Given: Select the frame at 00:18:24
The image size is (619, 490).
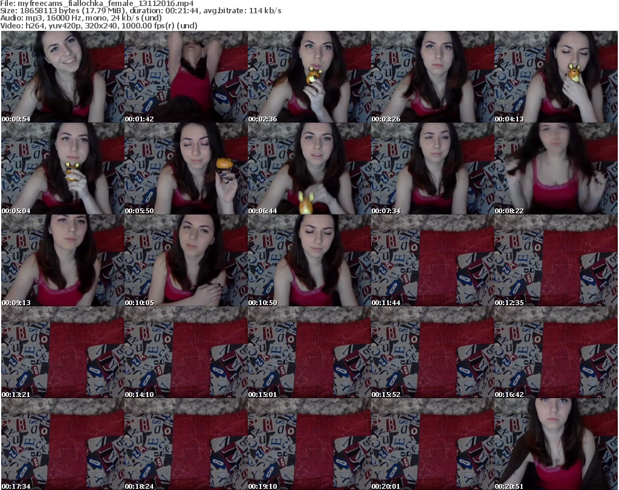Looking at the screenshot, I should pyautogui.click(x=186, y=444).
